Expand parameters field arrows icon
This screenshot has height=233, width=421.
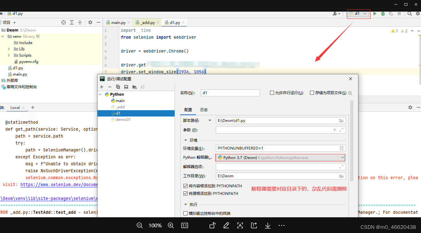[x=341, y=130]
